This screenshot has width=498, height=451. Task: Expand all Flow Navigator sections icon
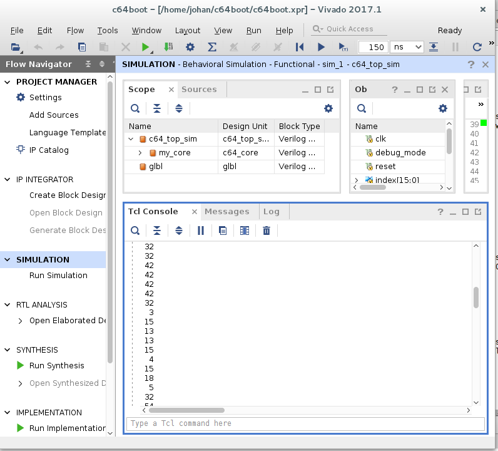click(x=101, y=64)
